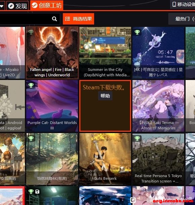Select the 星灵感应 4K wallpaper thumbnail

pyautogui.click(x=158, y=53)
